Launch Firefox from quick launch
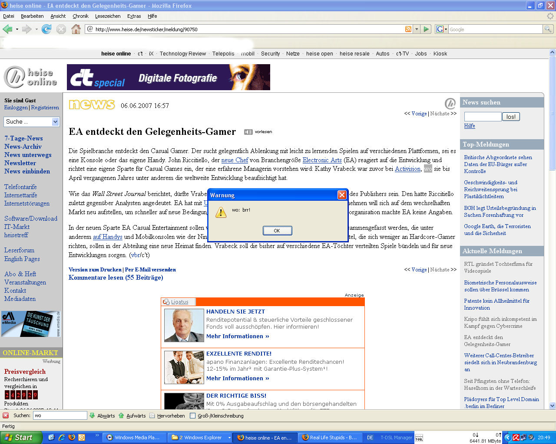 point(72,437)
